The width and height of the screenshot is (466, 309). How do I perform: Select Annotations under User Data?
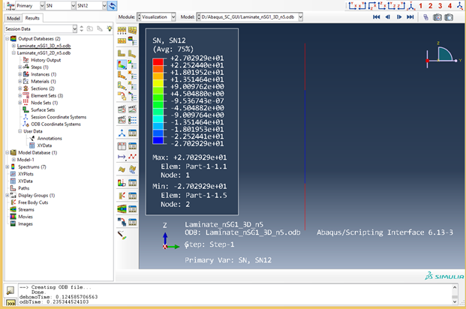tap(50, 139)
